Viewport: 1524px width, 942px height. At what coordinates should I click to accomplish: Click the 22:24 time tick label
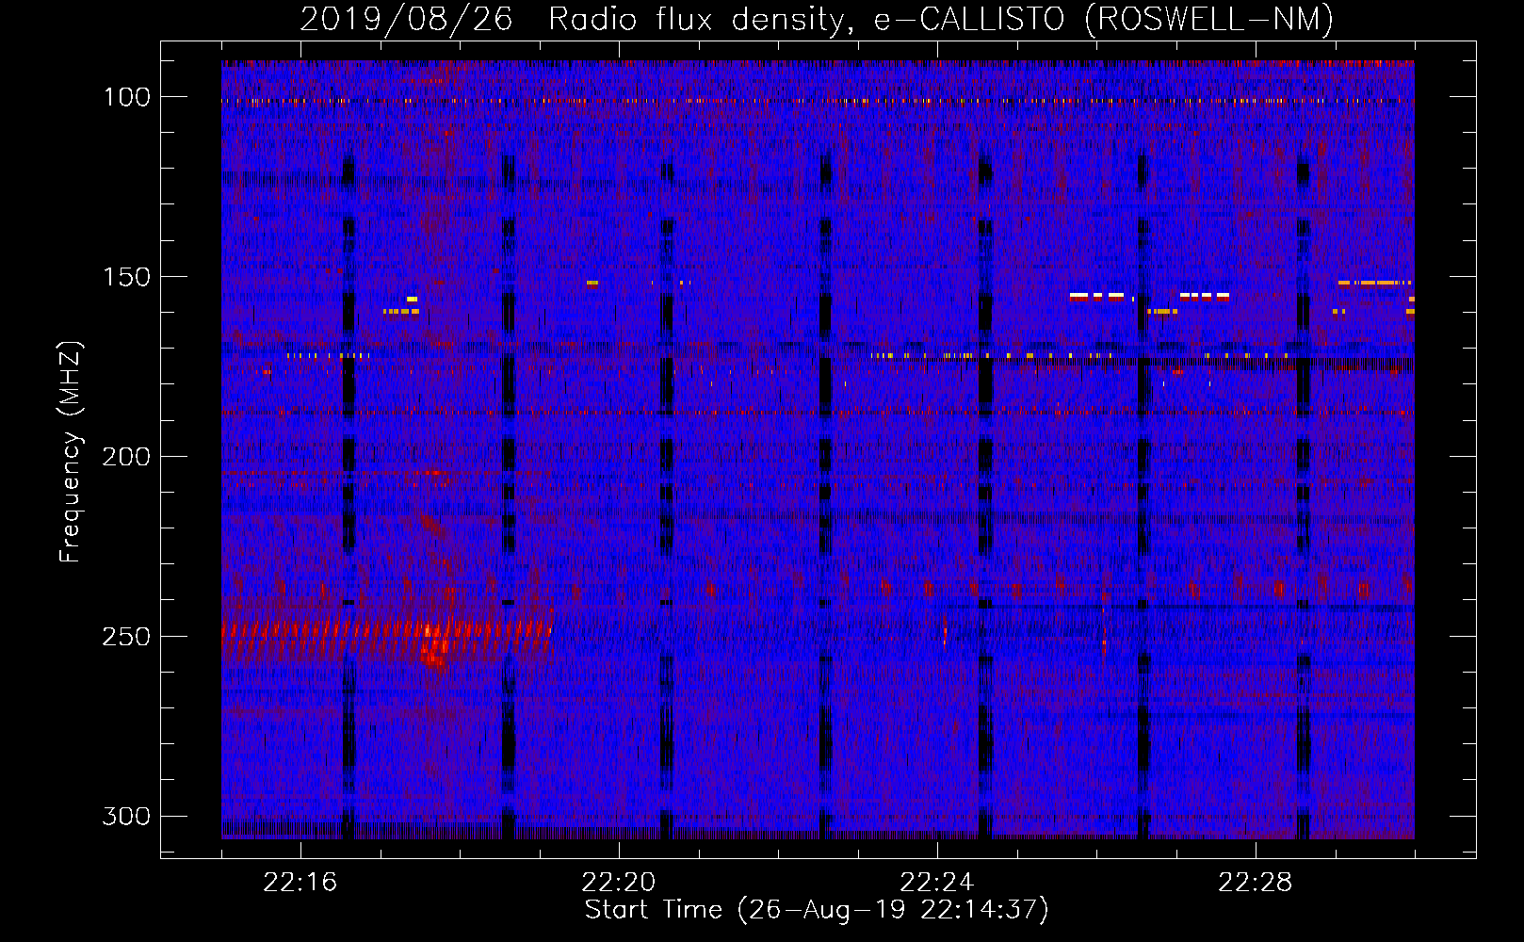pyautogui.click(x=937, y=883)
